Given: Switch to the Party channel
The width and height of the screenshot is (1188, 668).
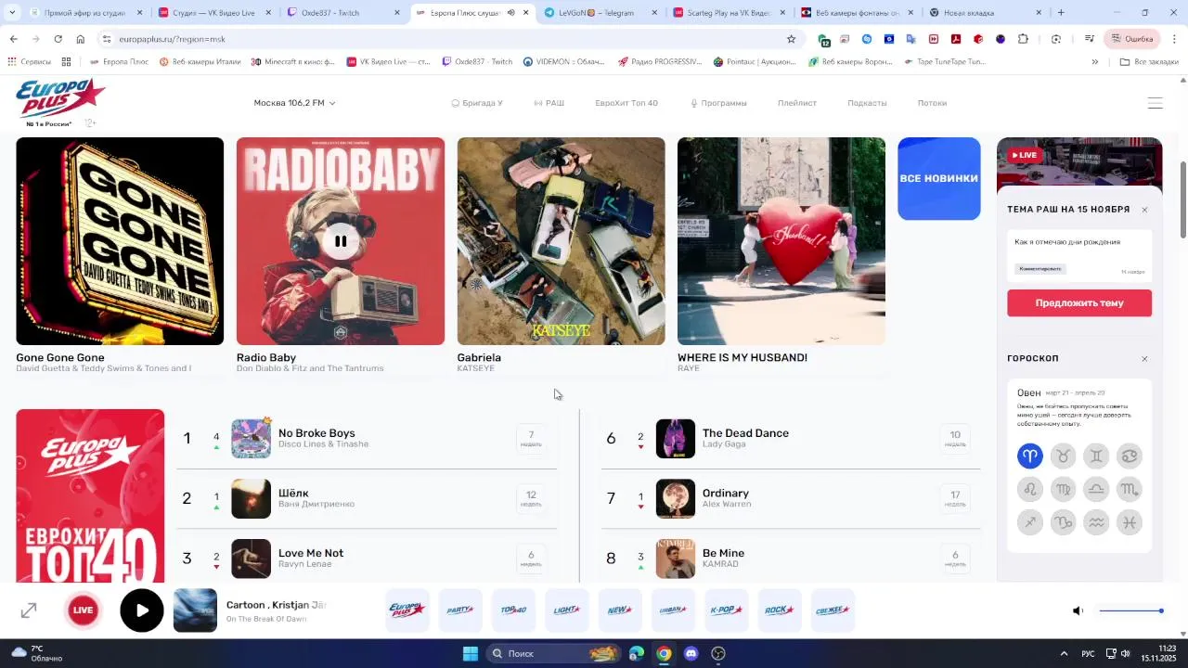Looking at the screenshot, I should pos(460,610).
